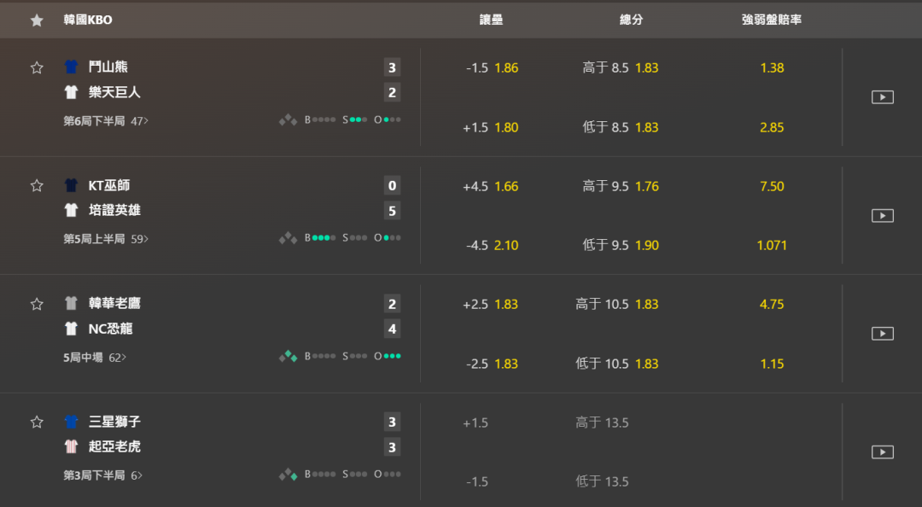Open the 韓國KBO league header
Image resolution: width=922 pixels, height=507 pixels.
click(88, 20)
